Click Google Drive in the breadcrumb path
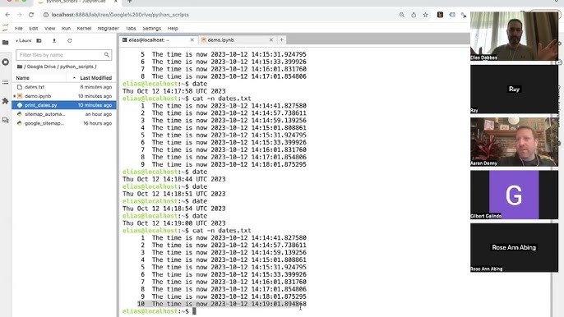Screen dimensions: 564x317 41,67
